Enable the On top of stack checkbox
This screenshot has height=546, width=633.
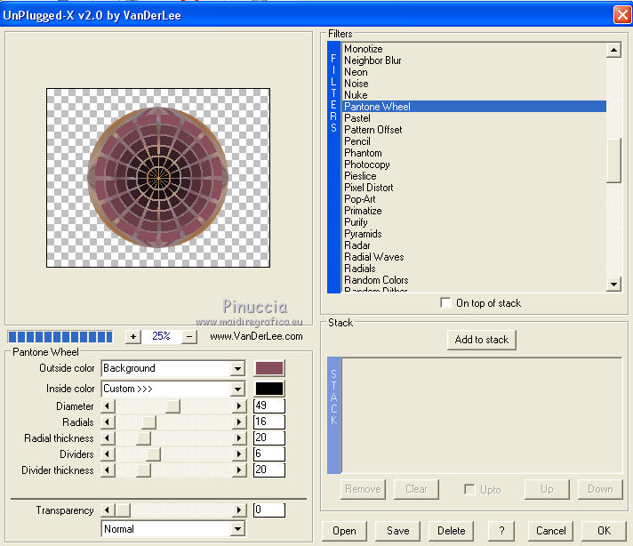coord(446,303)
